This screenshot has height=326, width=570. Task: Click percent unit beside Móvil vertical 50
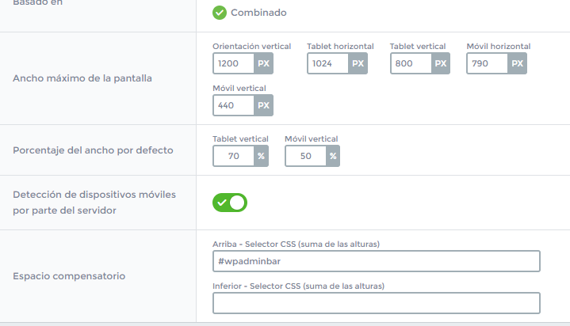(333, 156)
